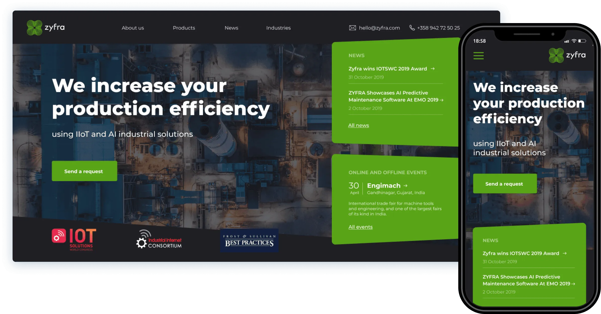
Task: Click 'ONLINE AND OFFLINE EVENTS' heading
Action: pyautogui.click(x=388, y=173)
